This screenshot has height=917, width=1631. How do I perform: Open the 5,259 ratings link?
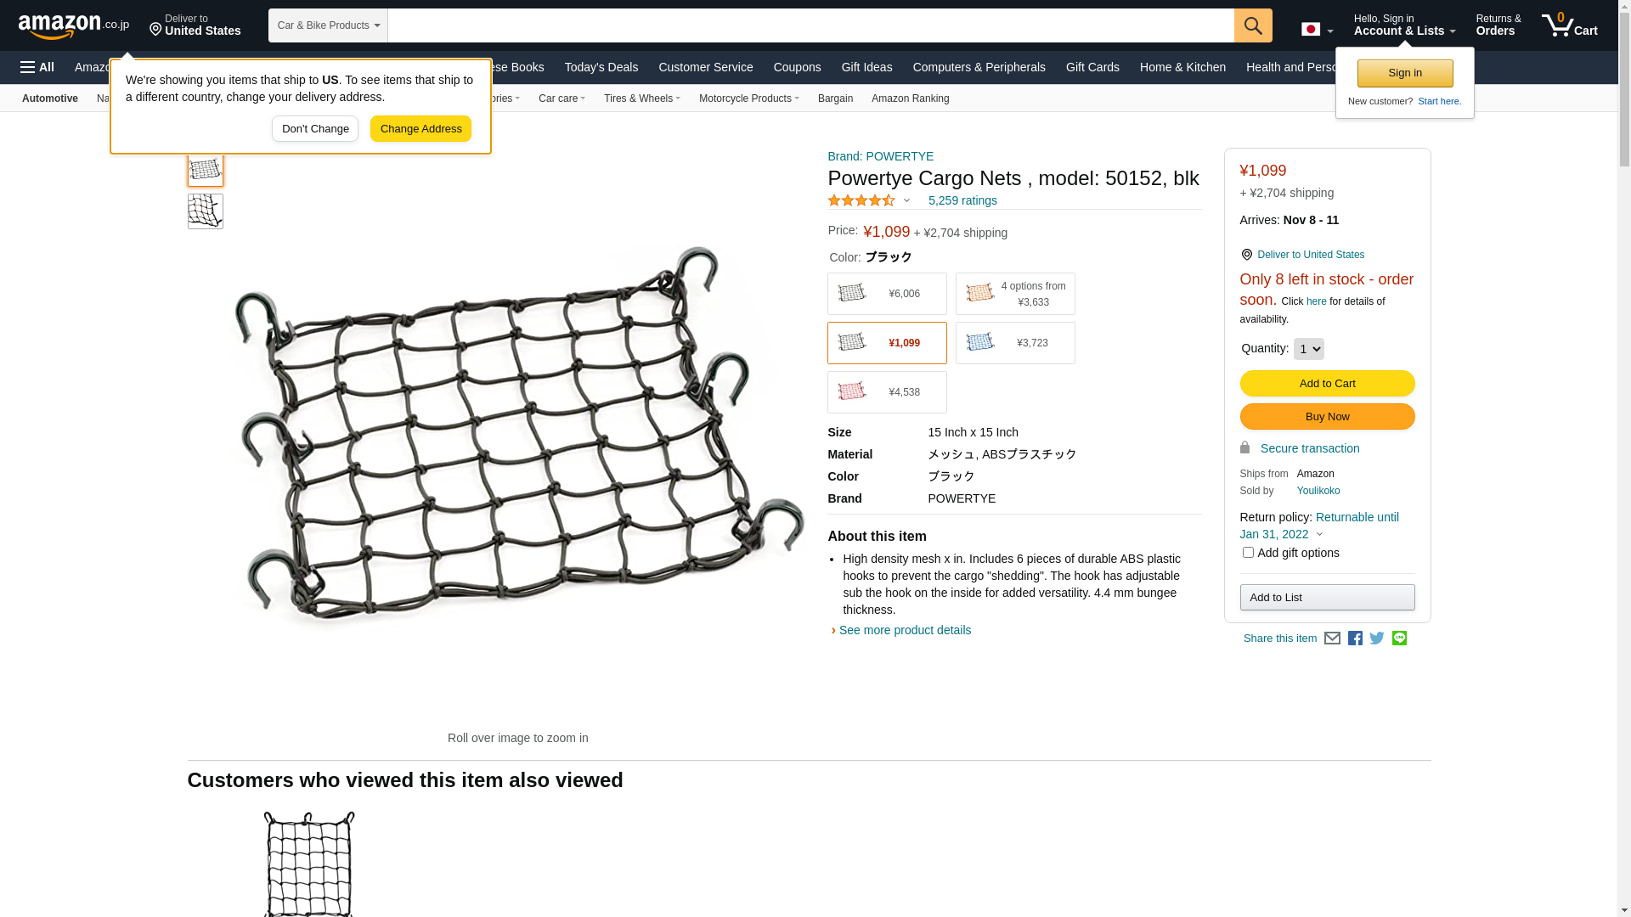click(962, 200)
